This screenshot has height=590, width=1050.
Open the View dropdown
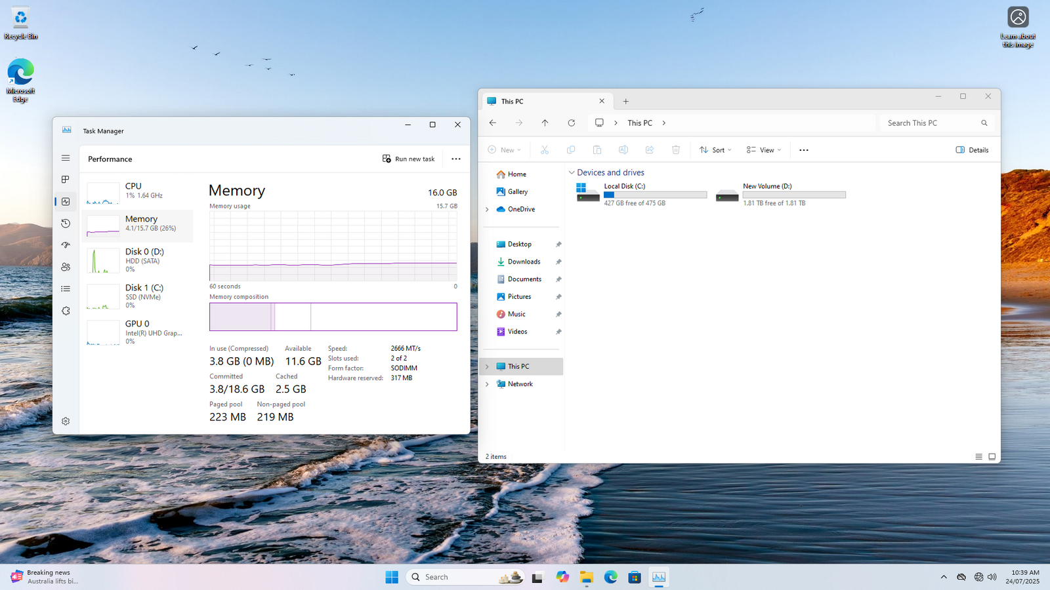[764, 150]
